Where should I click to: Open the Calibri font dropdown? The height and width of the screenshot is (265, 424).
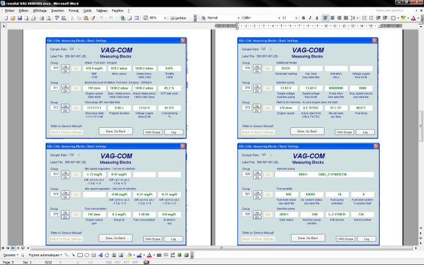279,18
